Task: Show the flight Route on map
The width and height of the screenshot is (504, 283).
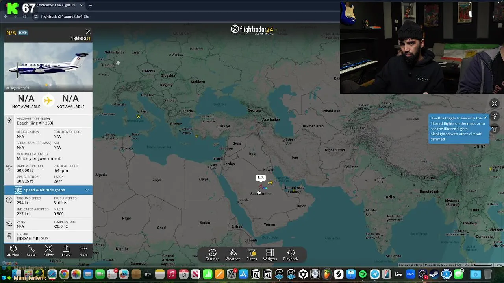Action: (31, 251)
